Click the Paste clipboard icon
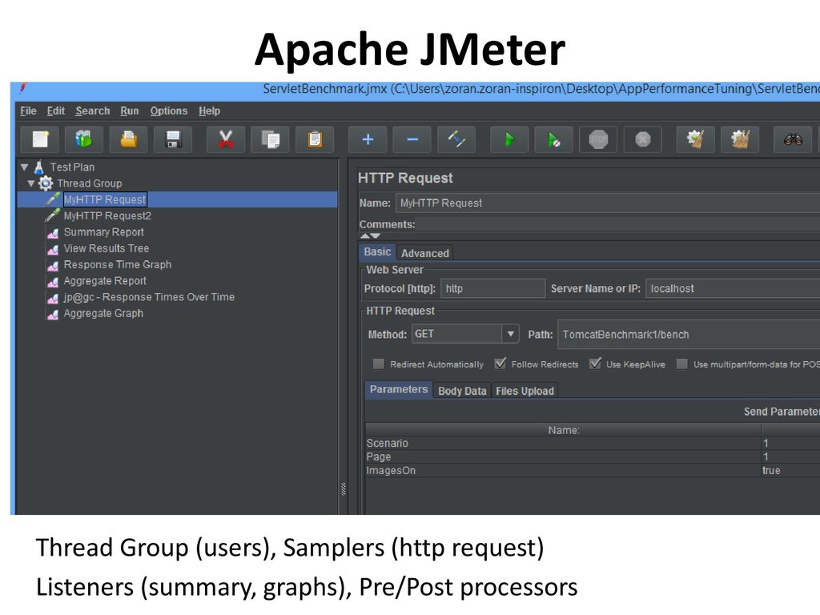The width and height of the screenshot is (820, 615). [x=315, y=139]
